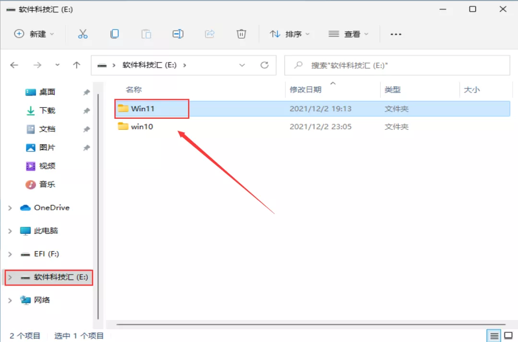Sort by 大小 column header
Screen dimensions: 518x342
(x=471, y=90)
